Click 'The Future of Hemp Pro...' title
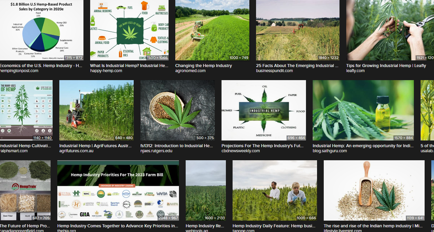 point(25,226)
